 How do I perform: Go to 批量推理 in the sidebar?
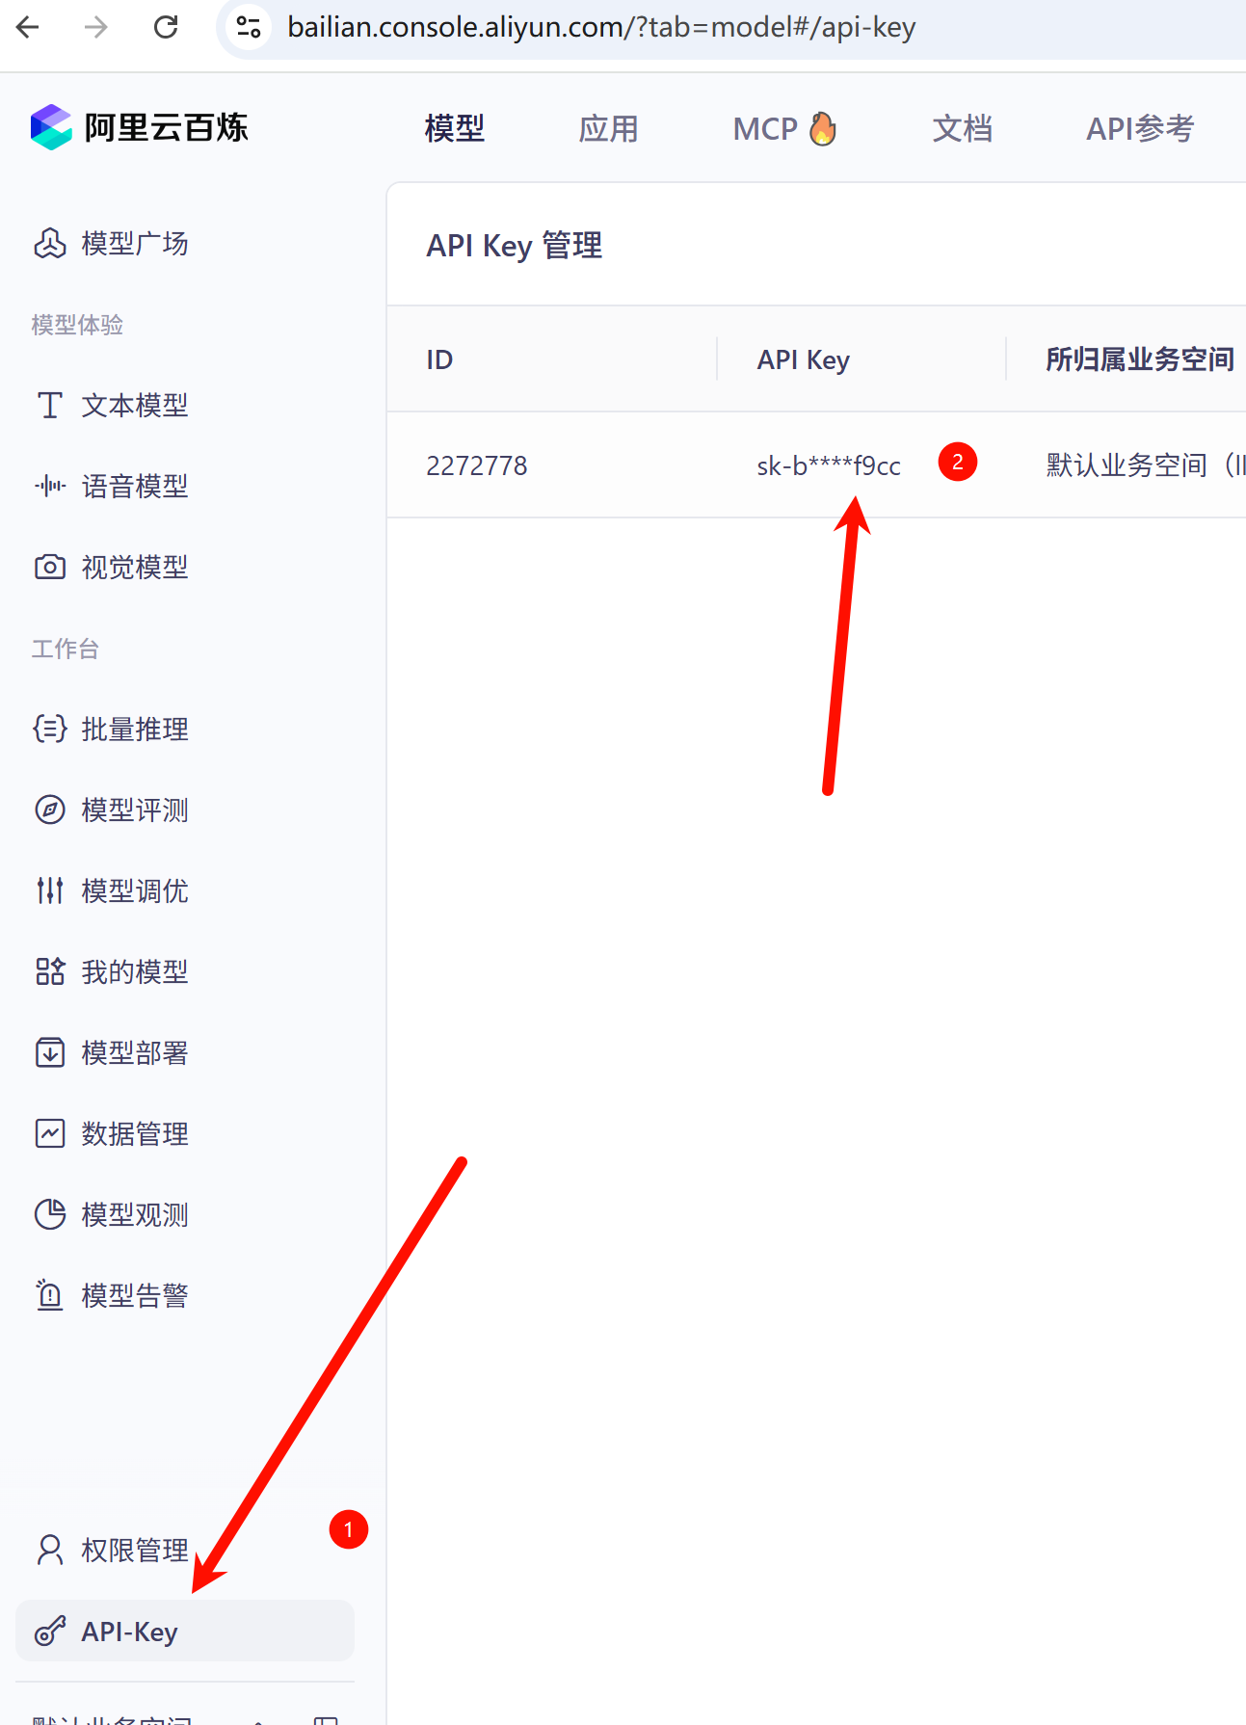point(111,730)
